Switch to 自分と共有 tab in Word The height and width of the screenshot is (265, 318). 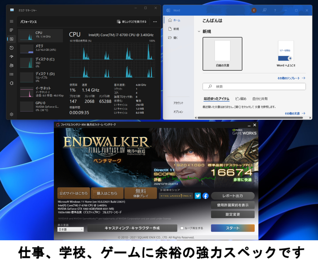(260, 99)
